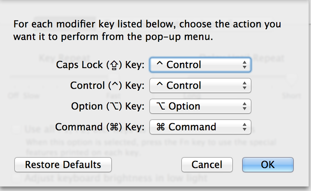This screenshot has height=191, width=311.
Task: Click the Delay Until Repeat slider knob
Action: click(292, 78)
